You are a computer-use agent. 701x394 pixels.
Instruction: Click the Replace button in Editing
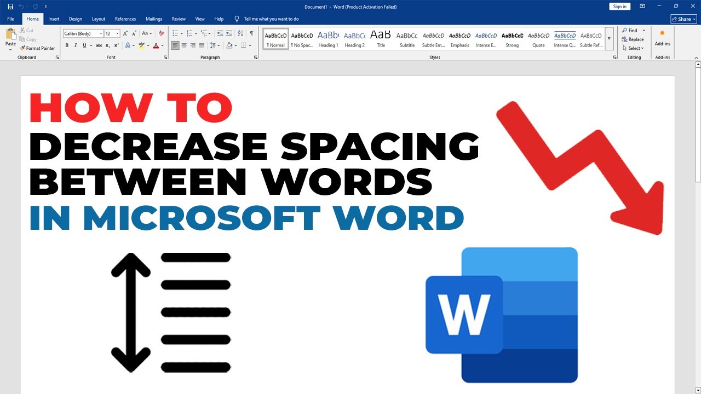633,39
